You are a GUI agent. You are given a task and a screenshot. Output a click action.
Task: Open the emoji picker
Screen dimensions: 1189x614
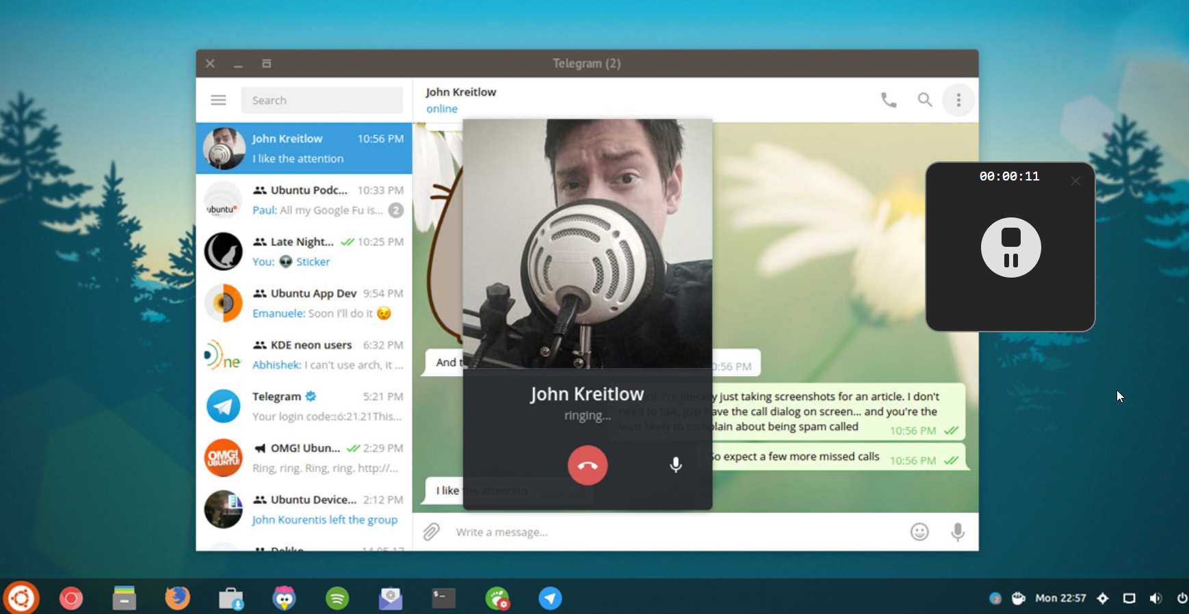919,532
